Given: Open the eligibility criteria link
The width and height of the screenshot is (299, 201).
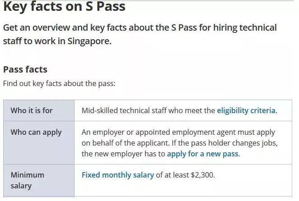Looking at the screenshot, I should coord(246,110).
